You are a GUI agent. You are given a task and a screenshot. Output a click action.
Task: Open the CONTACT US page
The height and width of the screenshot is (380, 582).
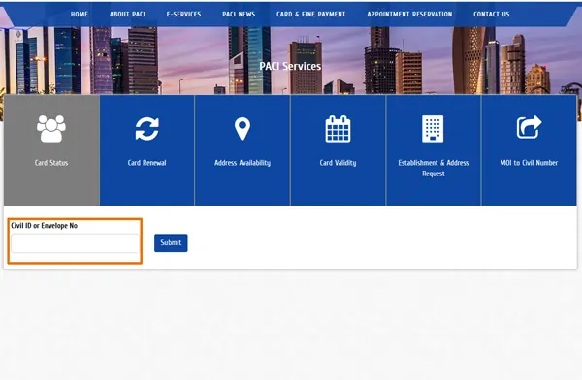(492, 15)
